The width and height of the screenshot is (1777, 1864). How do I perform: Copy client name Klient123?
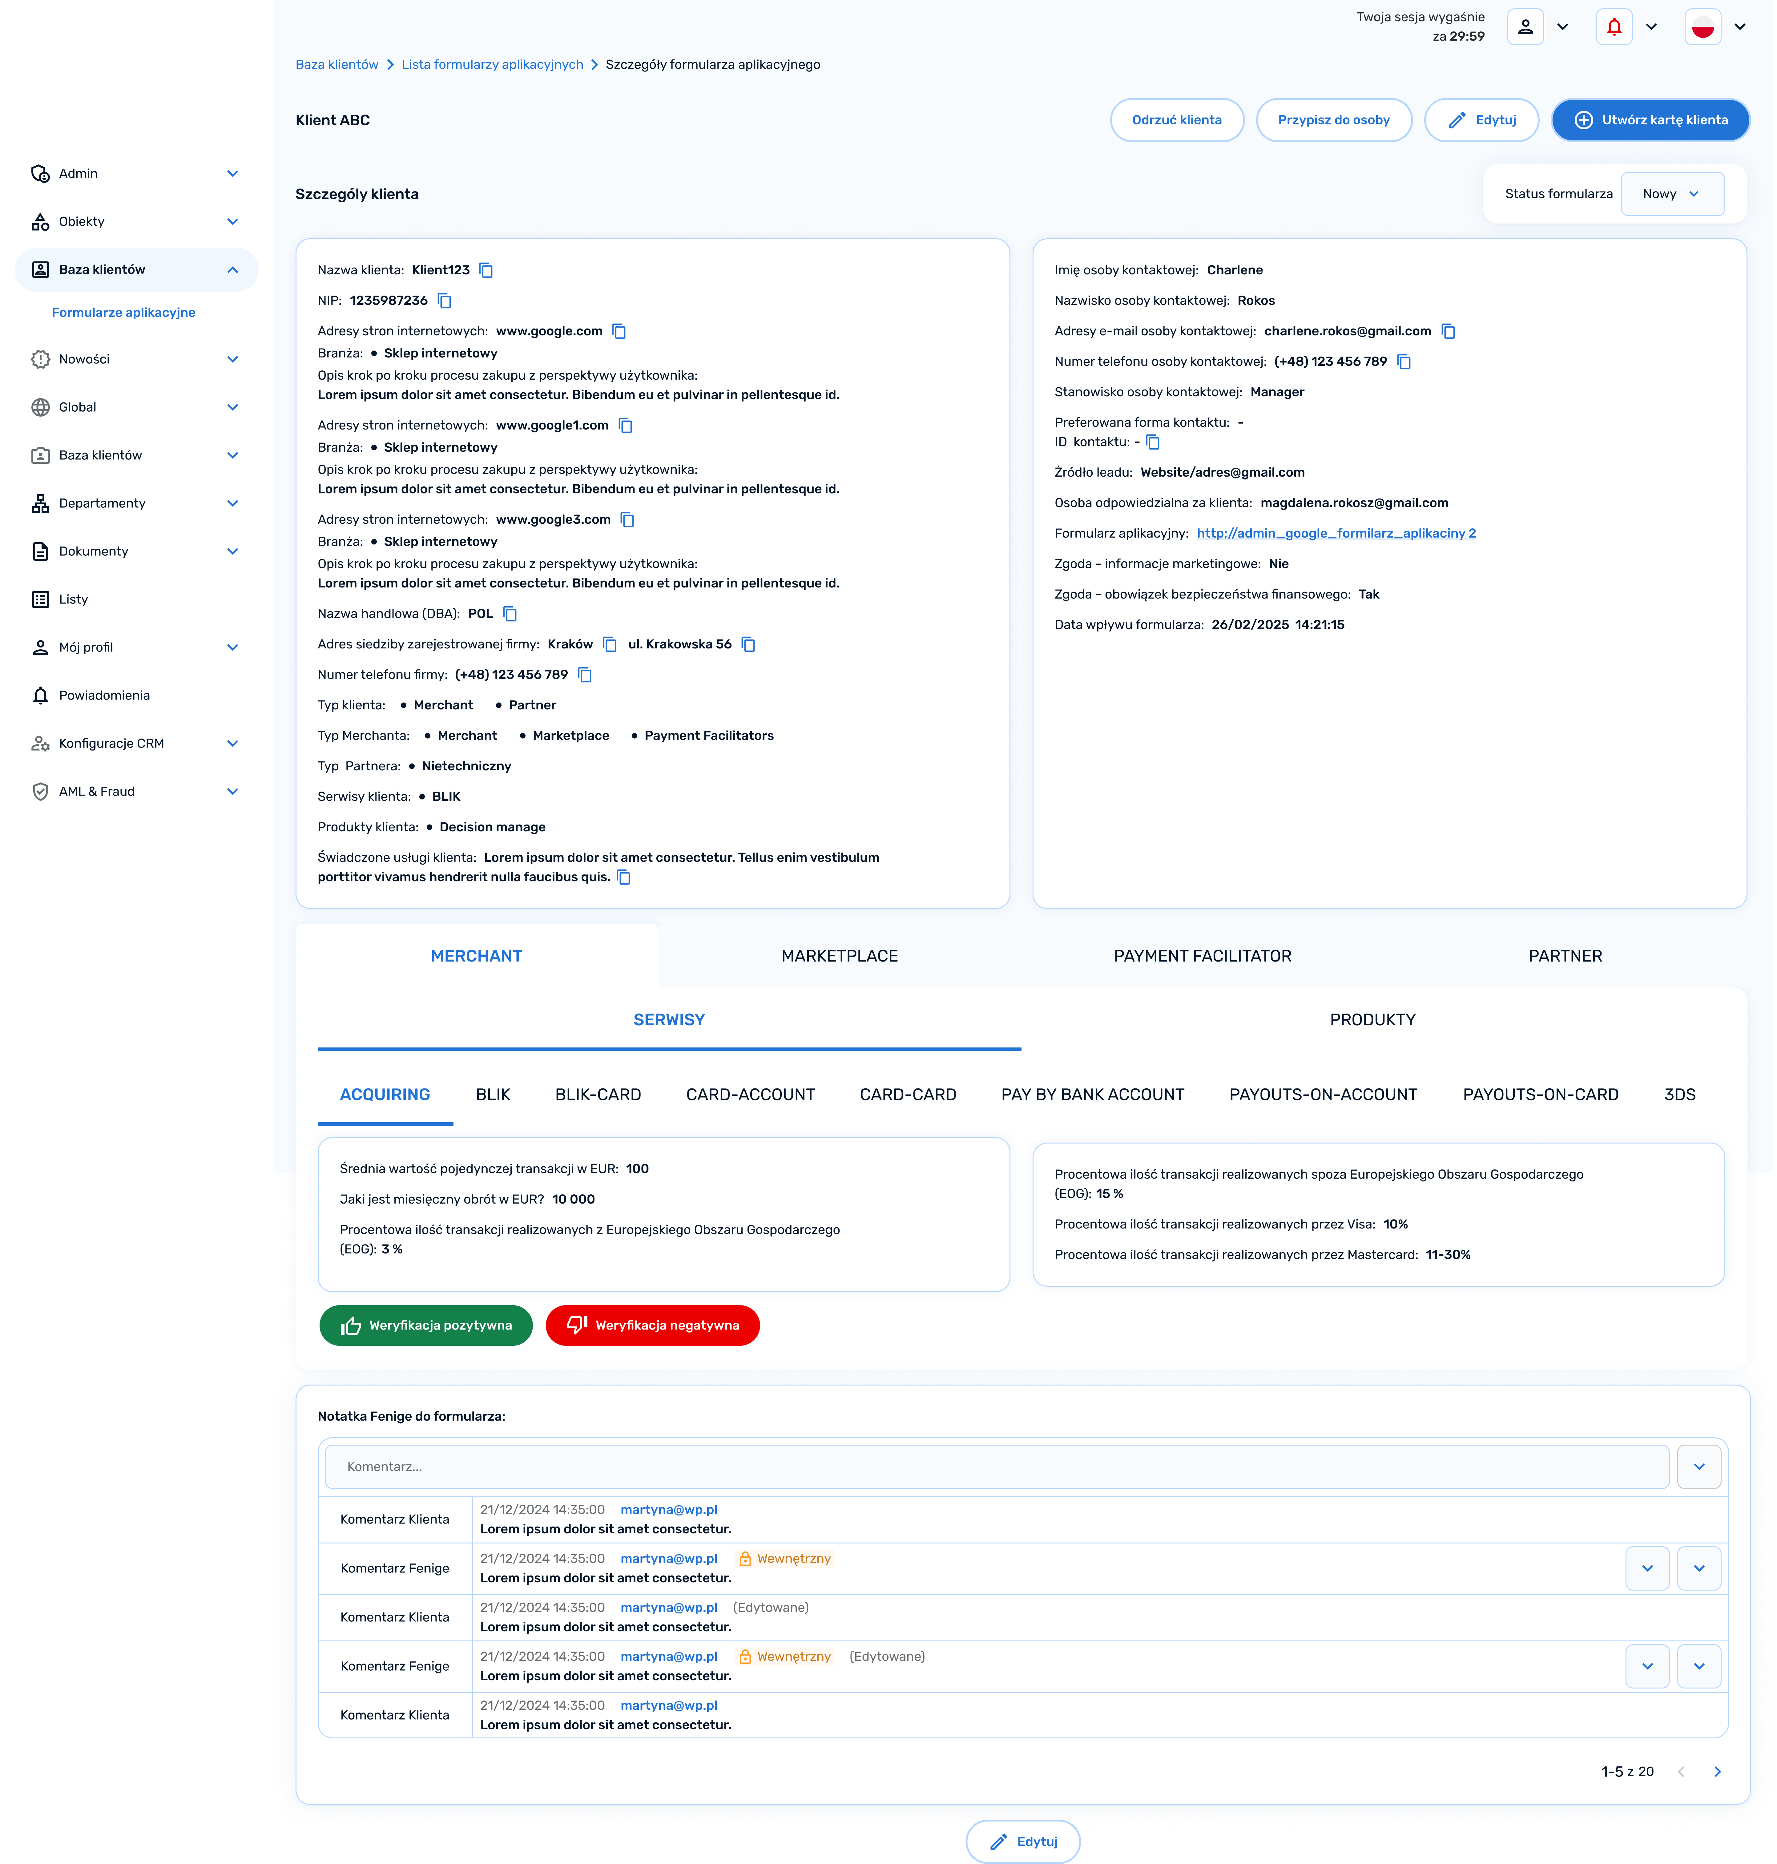pos(486,271)
